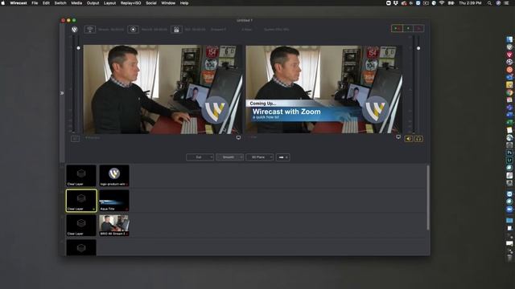Start streaming with the Stream broadcast icon
Image resolution: width=515 pixels, height=289 pixels.
click(89, 29)
